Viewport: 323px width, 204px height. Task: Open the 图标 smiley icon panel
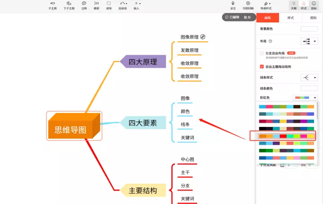click(x=314, y=4)
